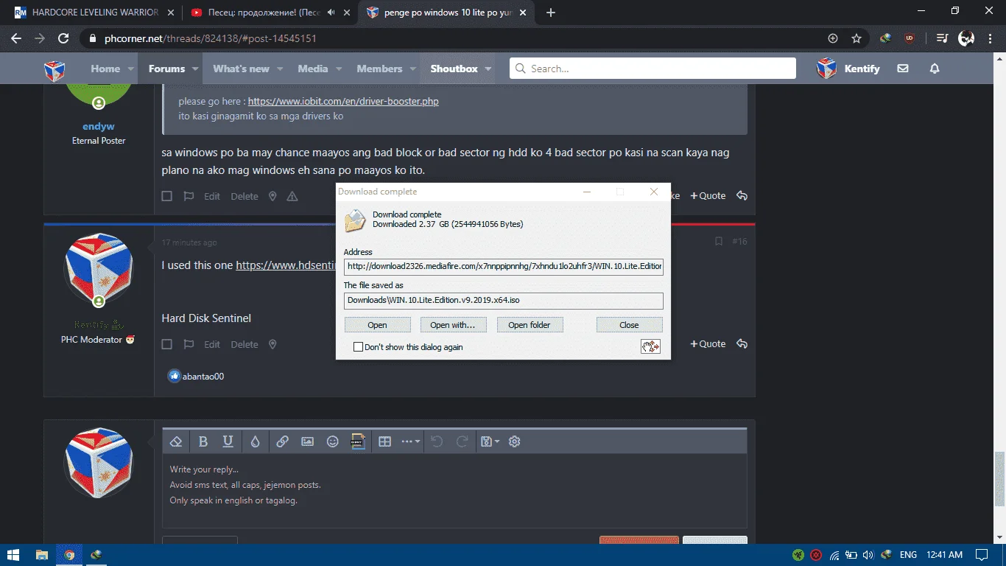1006x566 pixels.
Task: Click bookmark icon beside post #16
Action: pos(719,242)
